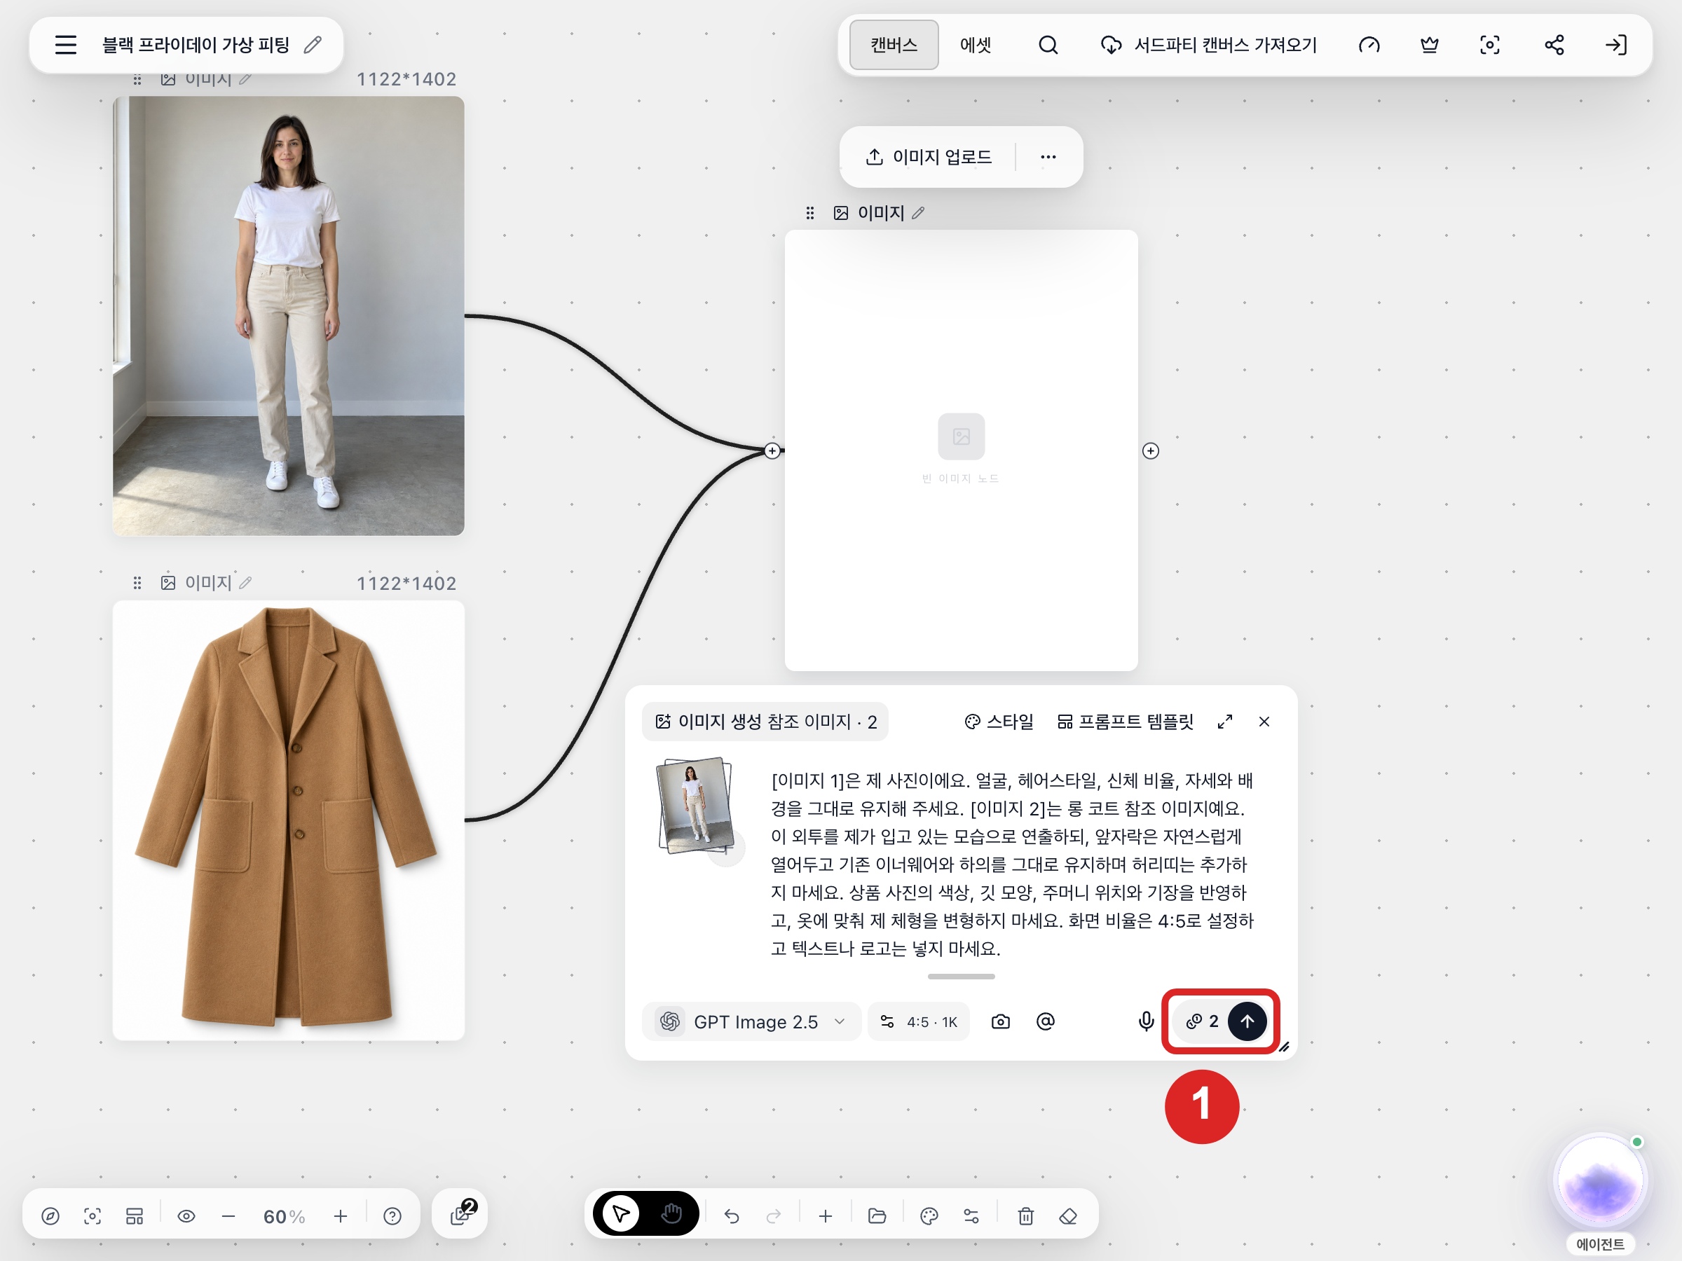Click into the prompt text field

(1012, 864)
